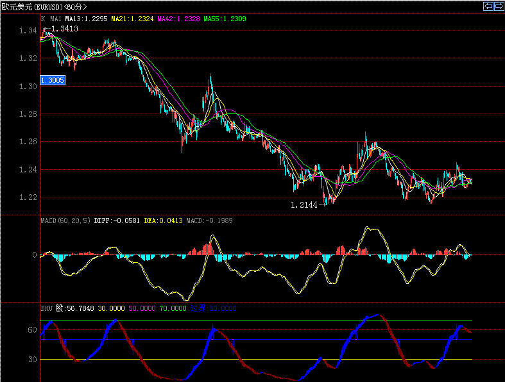The height and width of the screenshot is (382, 505).
Task: Click the BHV indicator name
Action: [x=47, y=308]
